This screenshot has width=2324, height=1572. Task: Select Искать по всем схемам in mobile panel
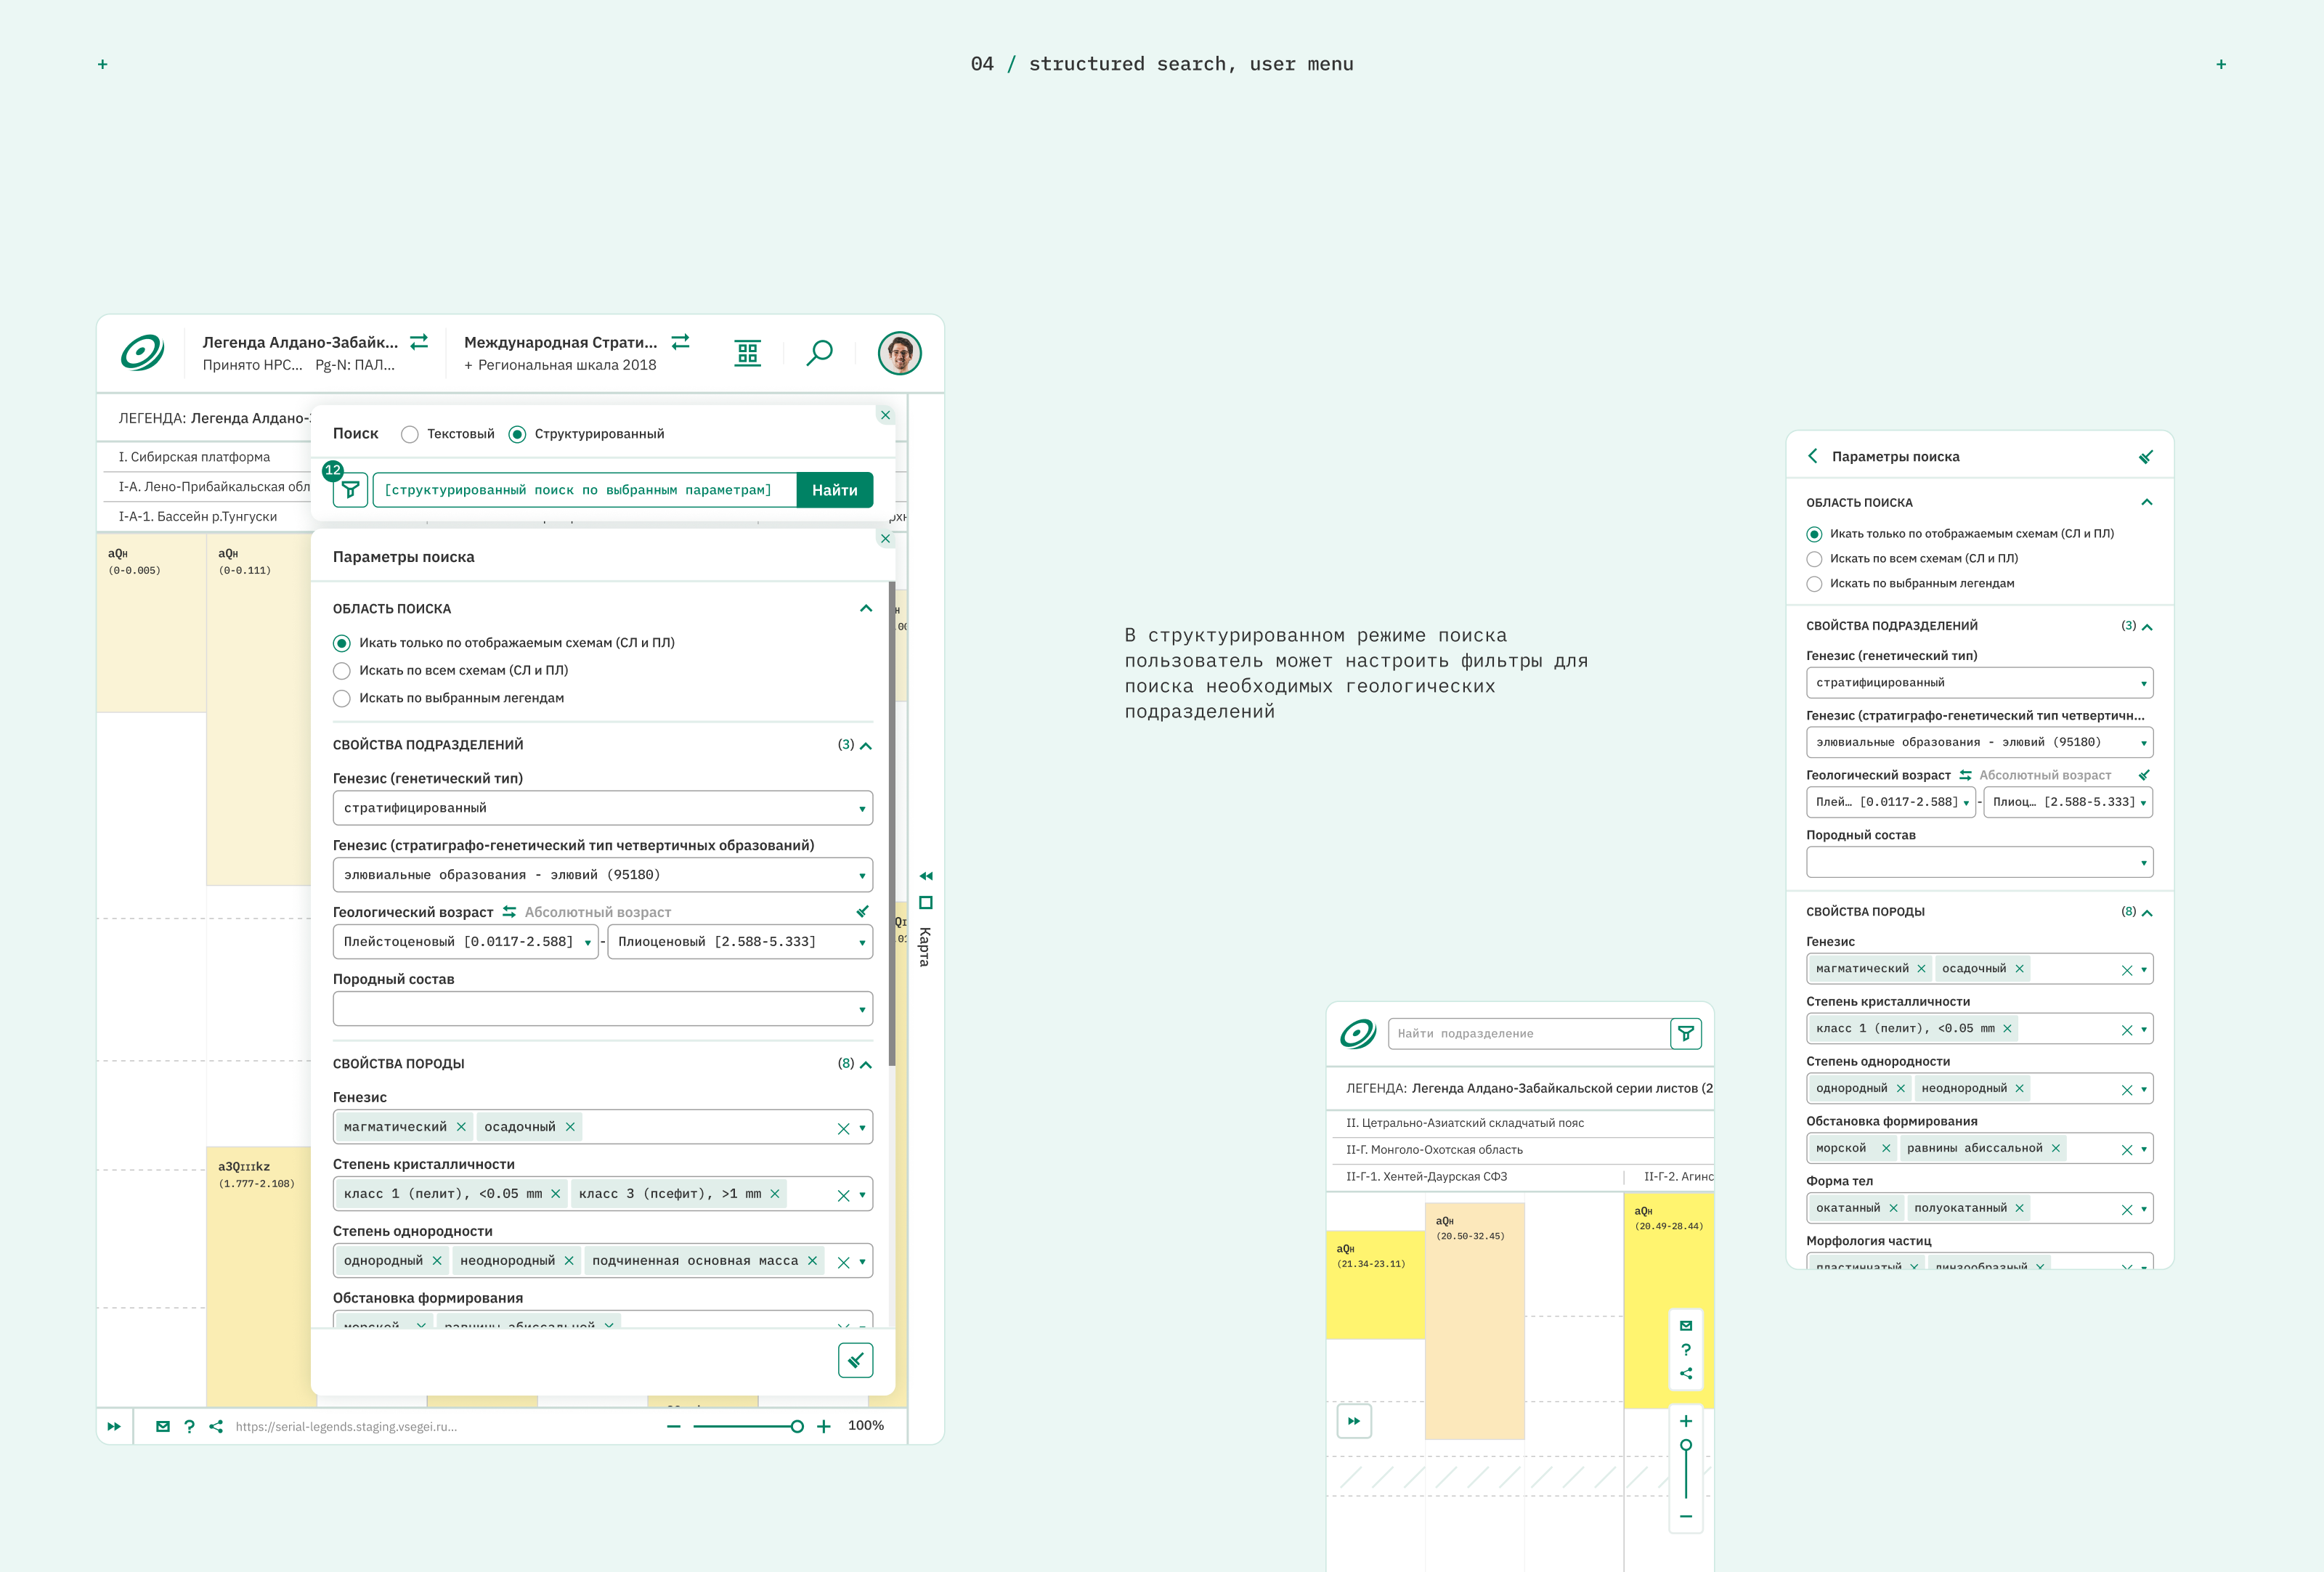(1913, 558)
